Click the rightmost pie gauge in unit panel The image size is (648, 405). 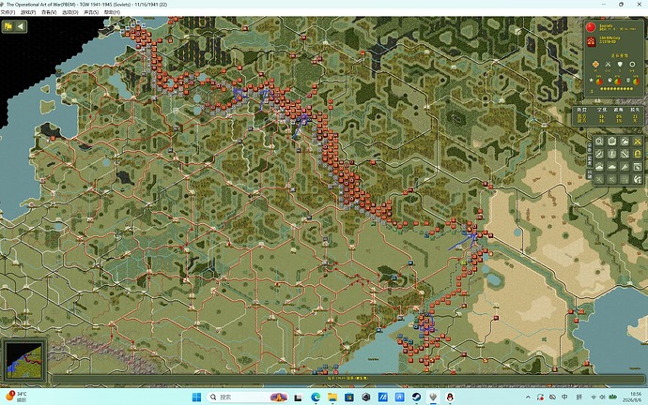[636, 82]
